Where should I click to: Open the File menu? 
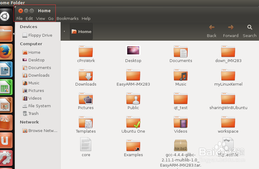(20, 18)
